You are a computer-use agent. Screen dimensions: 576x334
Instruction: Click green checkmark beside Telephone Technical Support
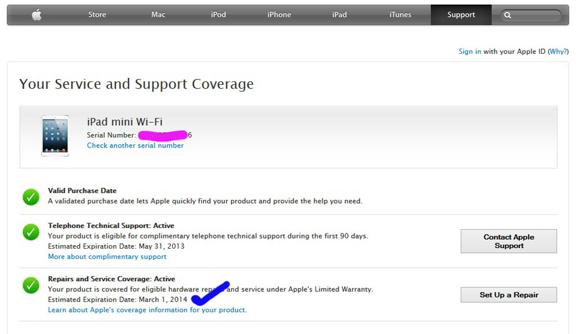tap(31, 232)
